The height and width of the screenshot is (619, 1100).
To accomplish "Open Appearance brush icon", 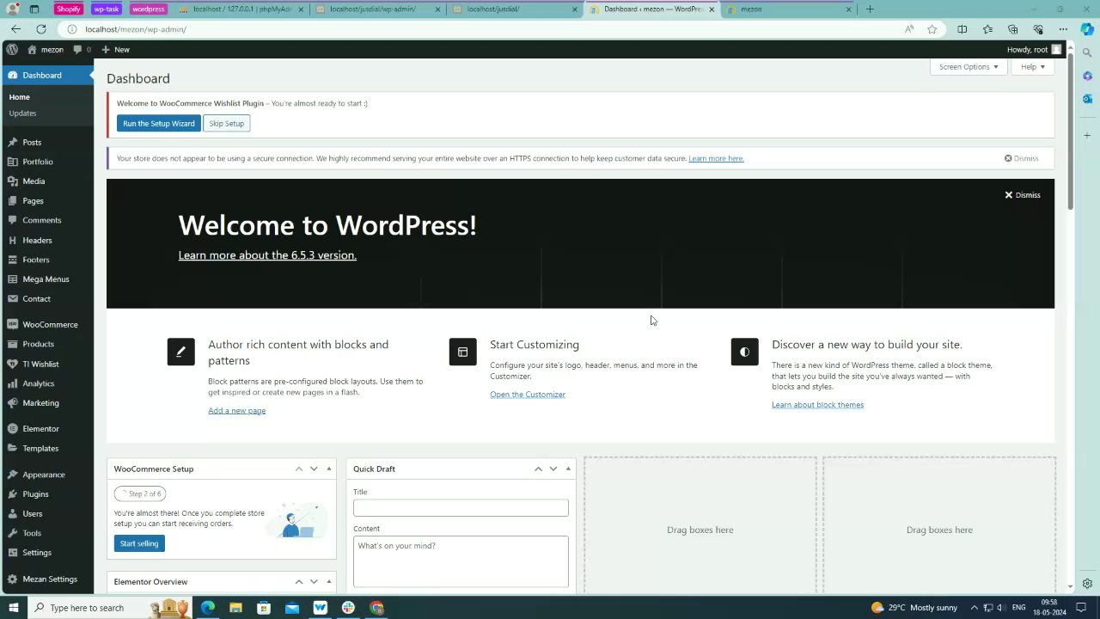I will tap(13, 475).
